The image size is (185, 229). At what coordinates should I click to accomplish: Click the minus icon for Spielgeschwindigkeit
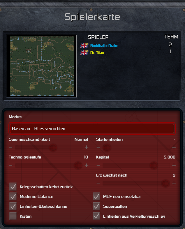click(11, 147)
